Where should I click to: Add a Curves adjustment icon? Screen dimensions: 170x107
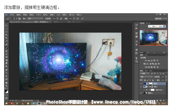click(x=152, y=61)
